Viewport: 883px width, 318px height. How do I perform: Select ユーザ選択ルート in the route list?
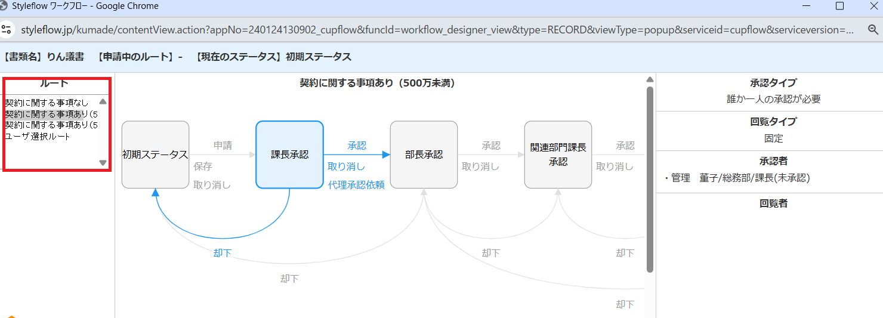tap(38, 137)
